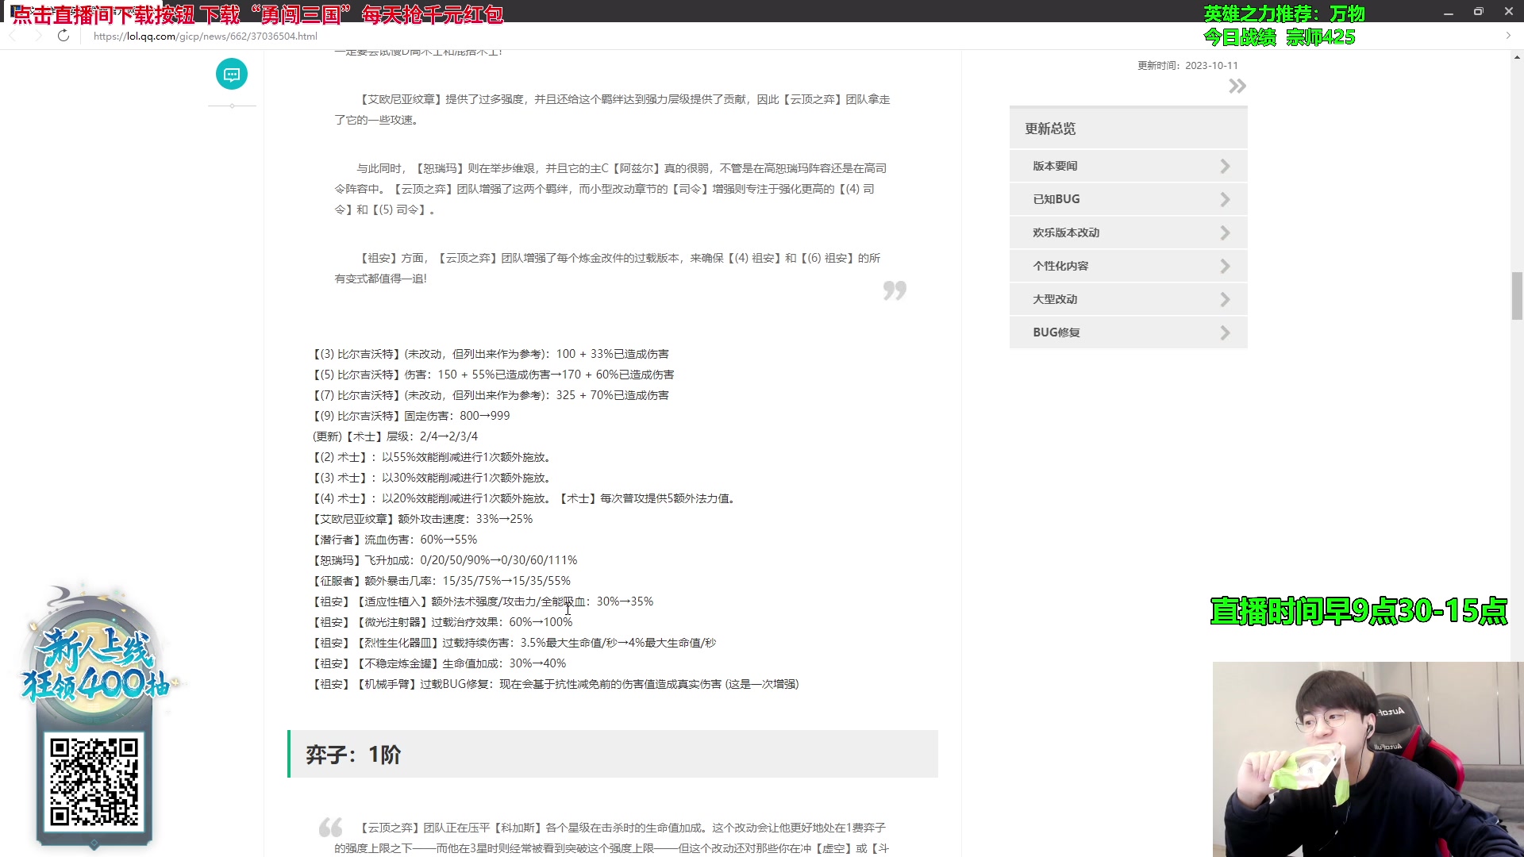Click the QR code in the 新人上线 banner
Viewport: 1524px width, 857px height.
pos(94,782)
